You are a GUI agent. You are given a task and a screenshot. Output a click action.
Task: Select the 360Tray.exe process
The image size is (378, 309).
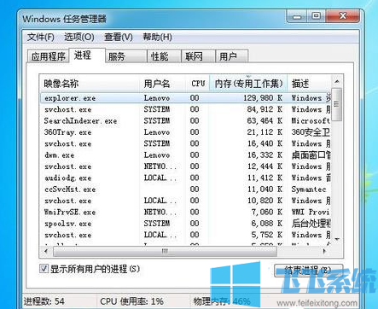(185, 132)
